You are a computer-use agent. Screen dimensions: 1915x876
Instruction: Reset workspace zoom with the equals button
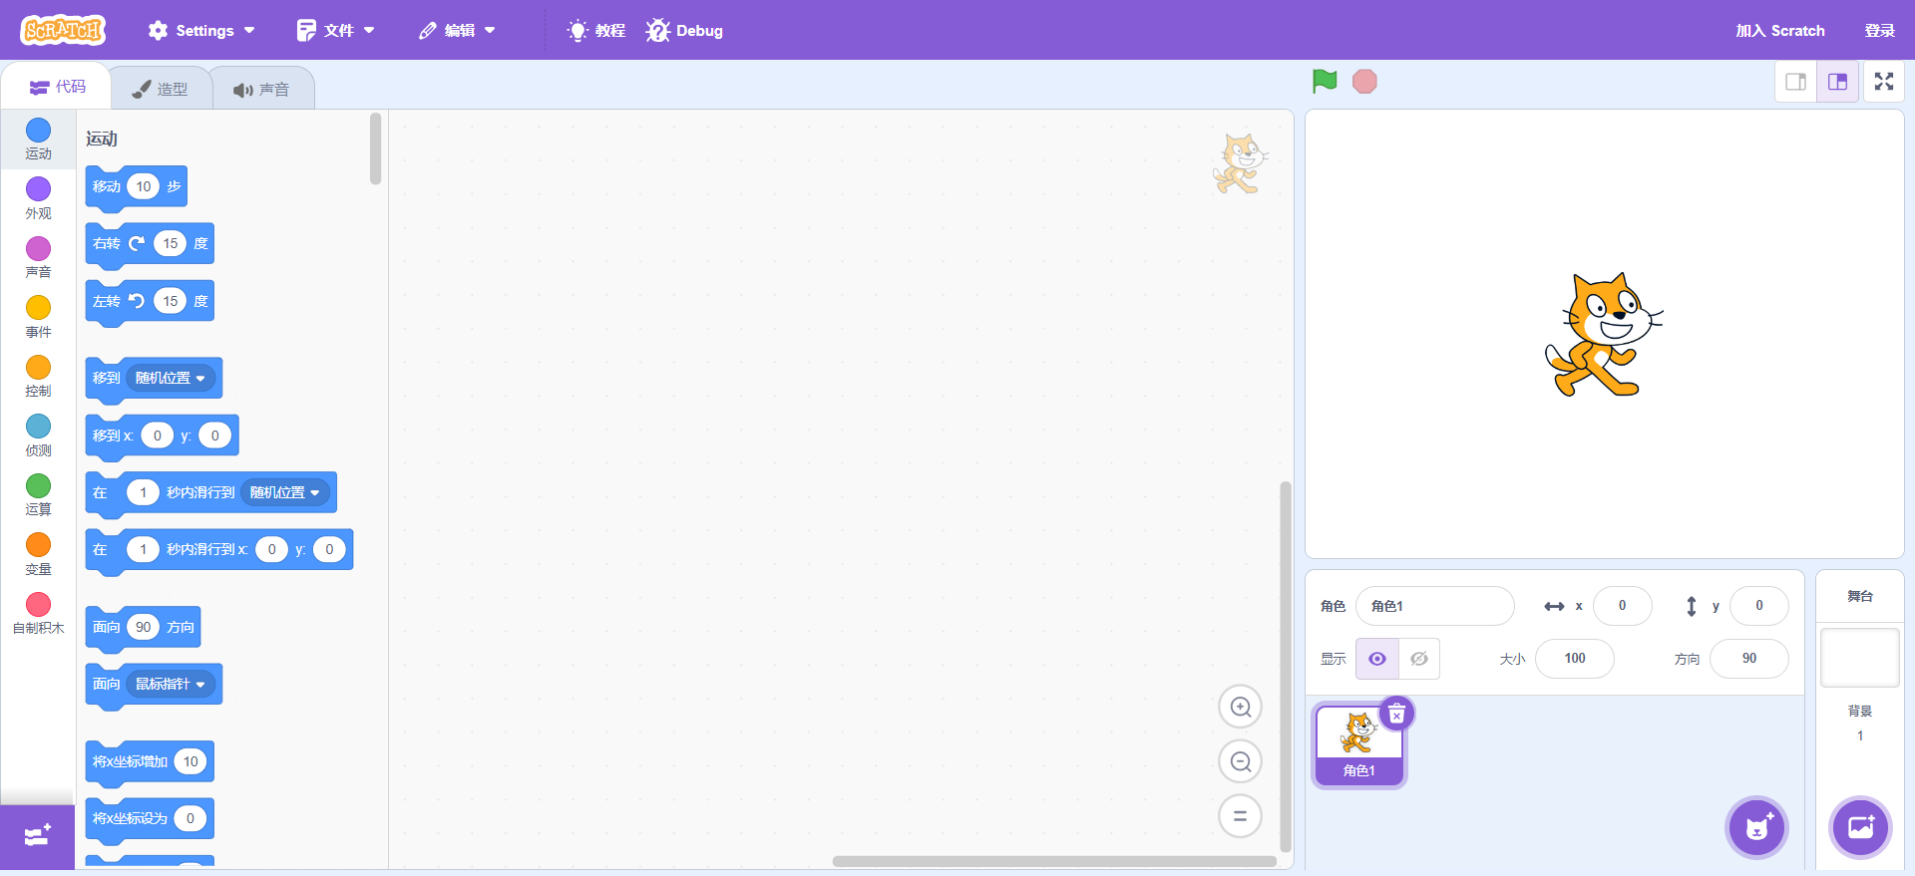point(1240,816)
